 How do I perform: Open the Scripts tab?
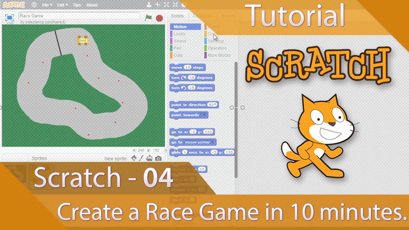click(177, 16)
